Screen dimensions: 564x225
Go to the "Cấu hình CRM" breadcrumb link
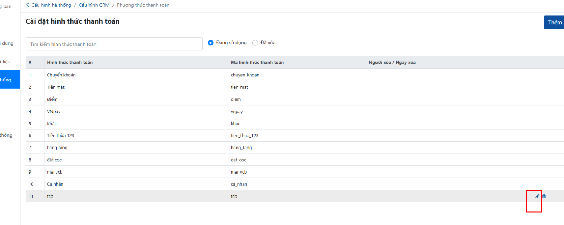94,5
